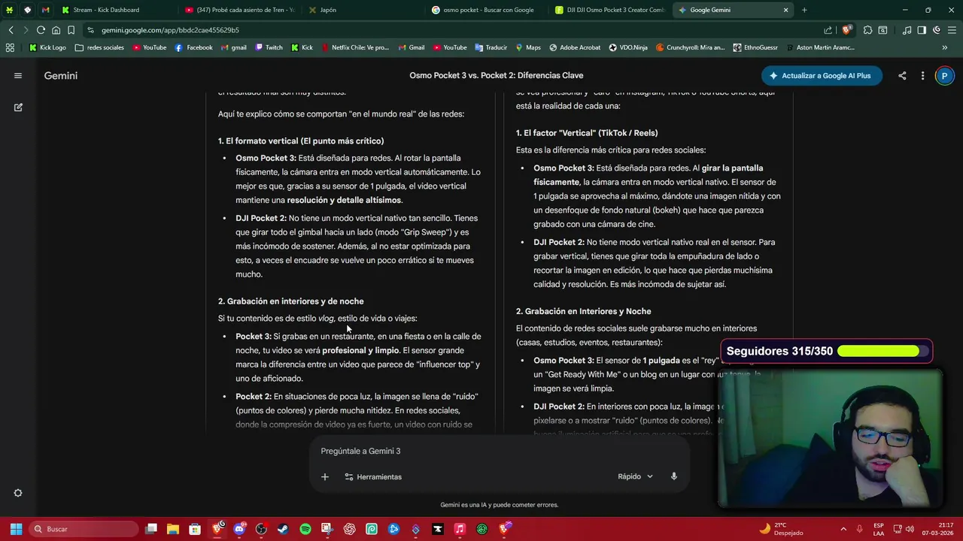
Task: Open the conversation more options menu
Action: tap(922, 75)
